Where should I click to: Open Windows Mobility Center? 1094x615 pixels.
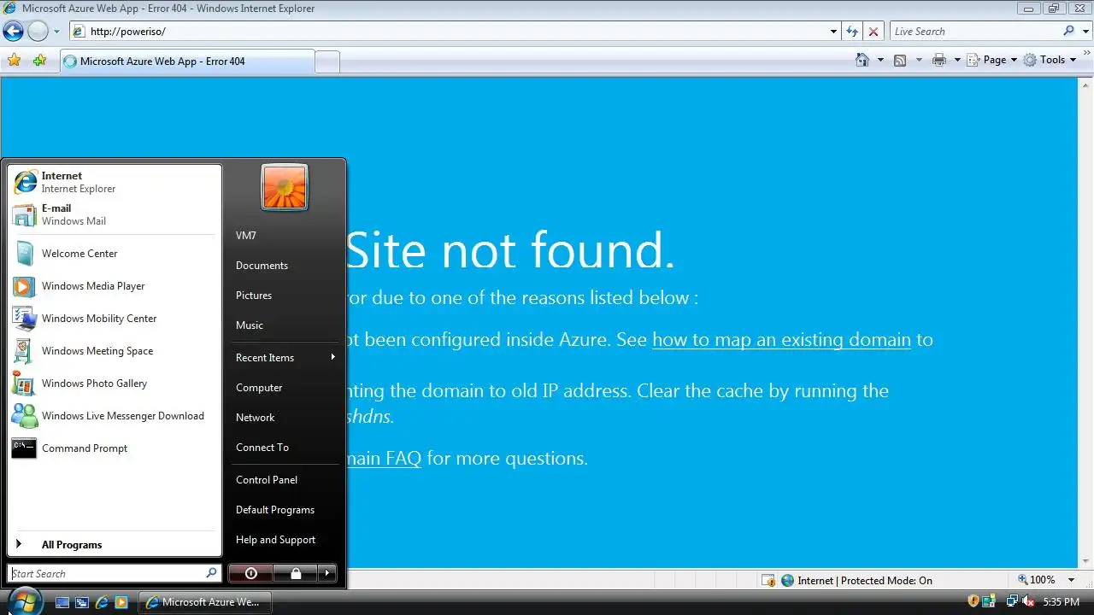click(x=115, y=319)
